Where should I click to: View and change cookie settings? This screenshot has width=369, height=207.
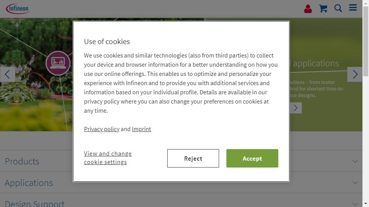(x=108, y=158)
